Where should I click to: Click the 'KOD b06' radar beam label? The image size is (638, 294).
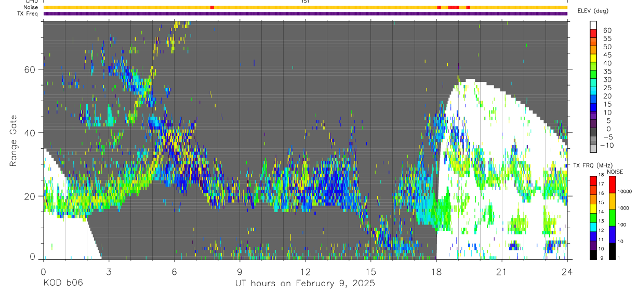point(63,284)
